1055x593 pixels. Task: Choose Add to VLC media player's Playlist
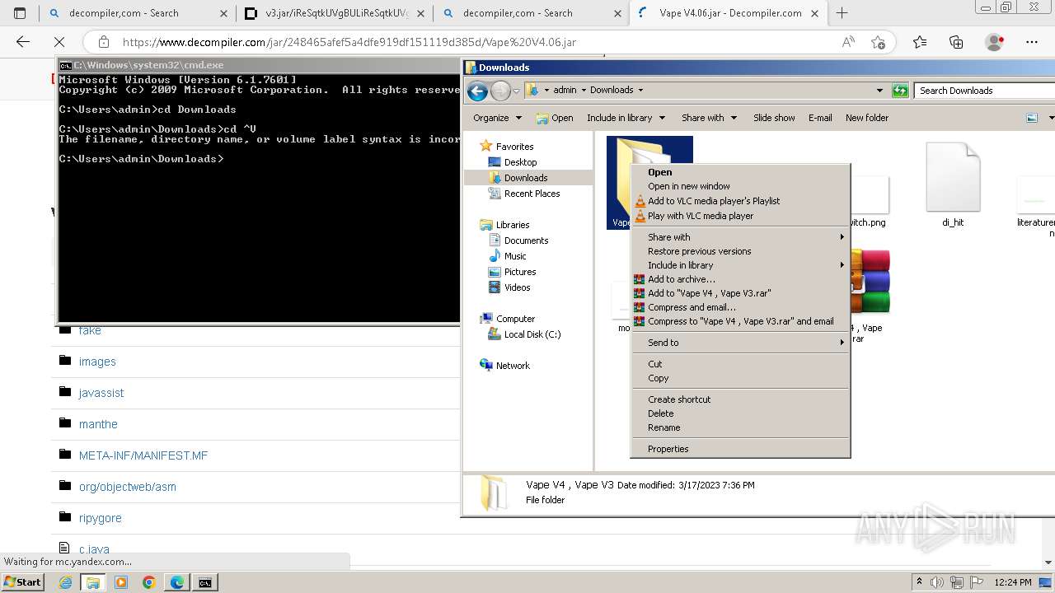[740, 201]
